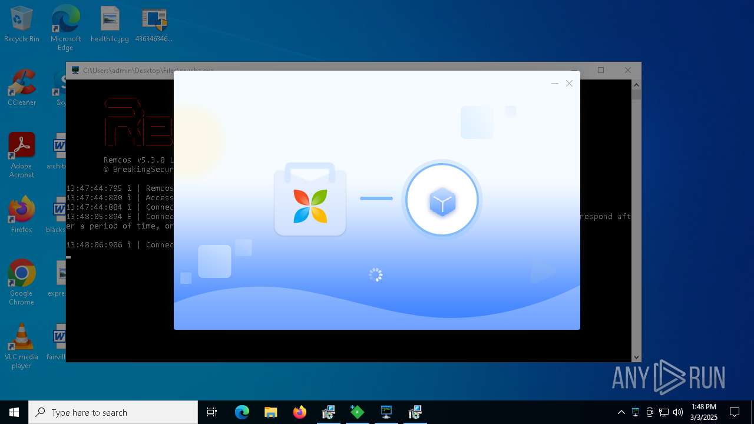Viewport: 754px width, 424px height.
Task: Switch to the green diamond app on taskbar
Action: tap(357, 412)
